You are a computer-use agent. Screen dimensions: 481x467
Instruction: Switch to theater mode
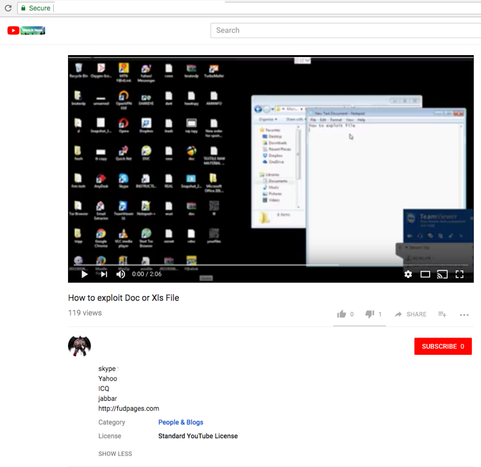point(425,274)
